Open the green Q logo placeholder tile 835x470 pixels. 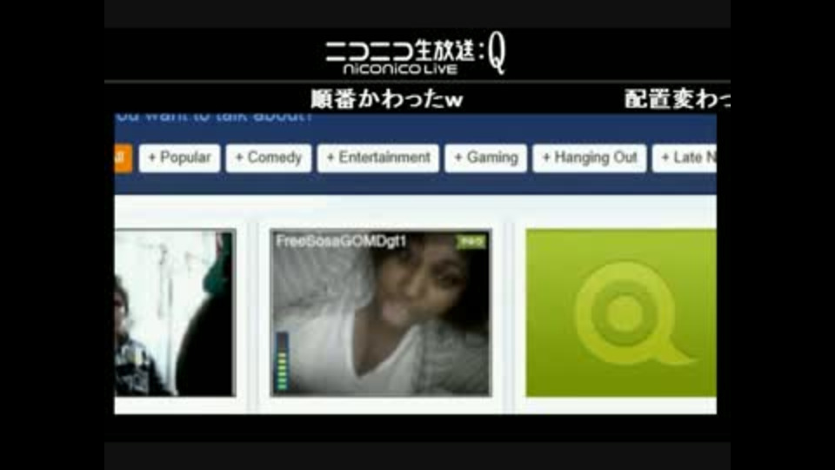[621, 313]
